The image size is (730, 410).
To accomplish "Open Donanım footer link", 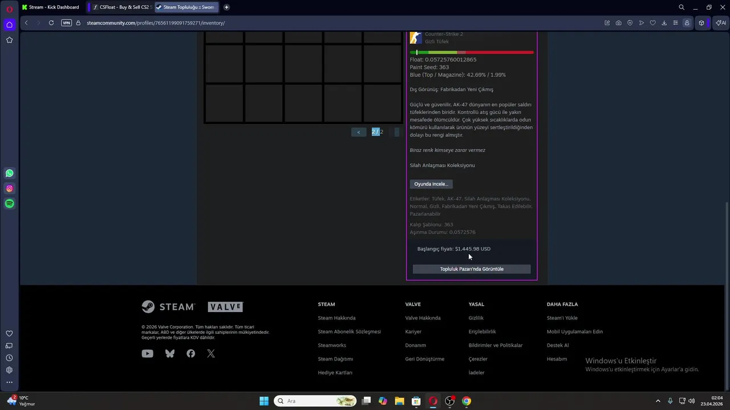I will click(416, 345).
